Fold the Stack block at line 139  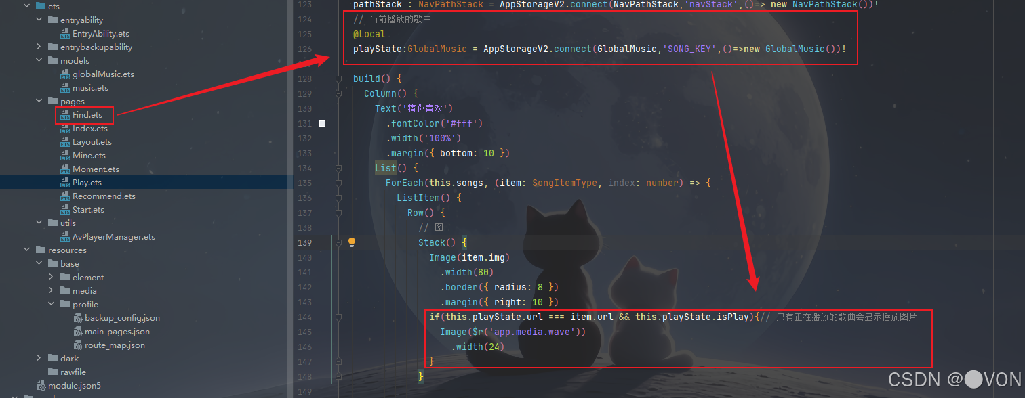pyautogui.click(x=338, y=242)
